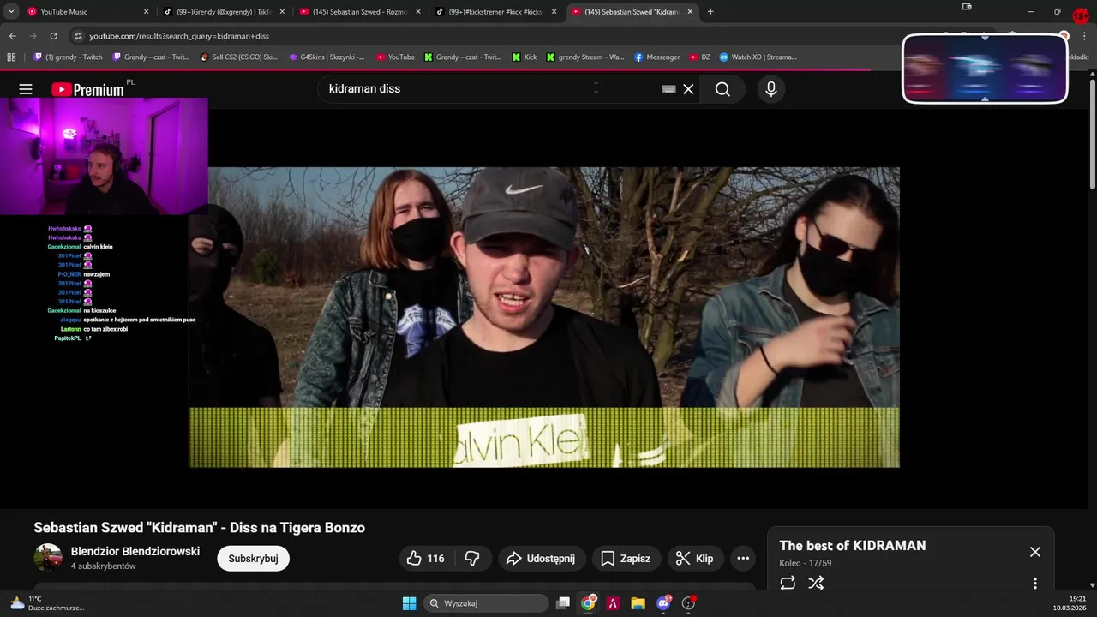Focus the browser address bar URL
This screenshot has height=617, width=1097.
(x=179, y=36)
